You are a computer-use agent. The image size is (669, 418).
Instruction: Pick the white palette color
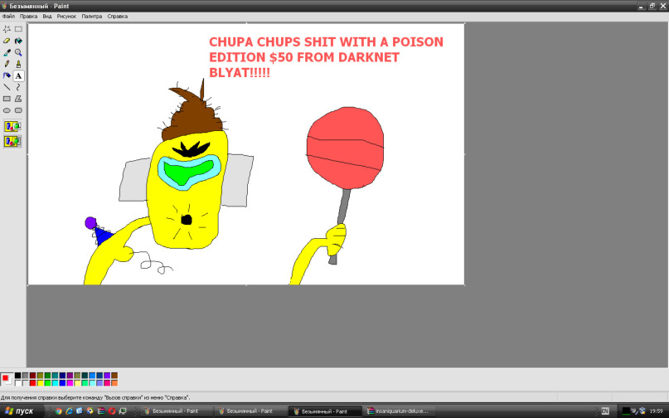coord(18,383)
